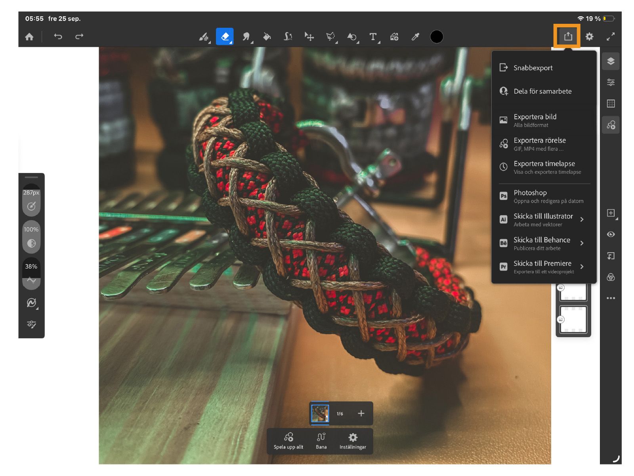Open the share export menu icon
The height and width of the screenshot is (476, 634).
coord(568,36)
